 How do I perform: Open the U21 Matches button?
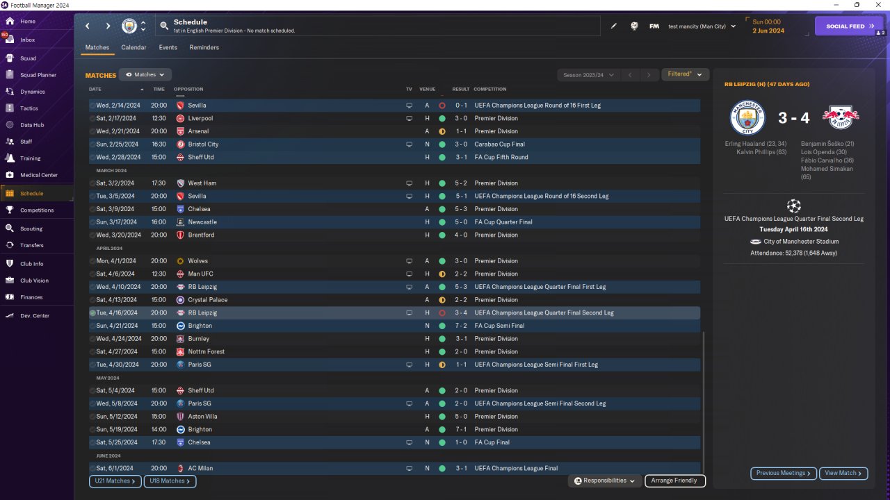click(x=115, y=481)
